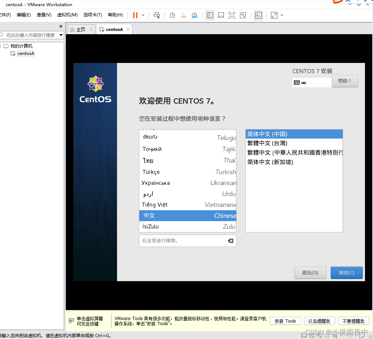
Task: Choose 繁體中文 (台灣) locale
Action: [x=294, y=143]
